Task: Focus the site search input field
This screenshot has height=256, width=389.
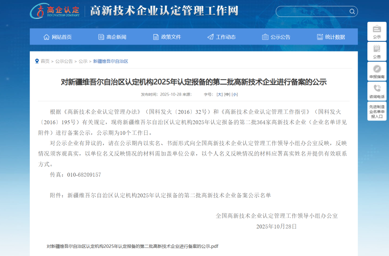Action: pyautogui.click(x=312, y=12)
